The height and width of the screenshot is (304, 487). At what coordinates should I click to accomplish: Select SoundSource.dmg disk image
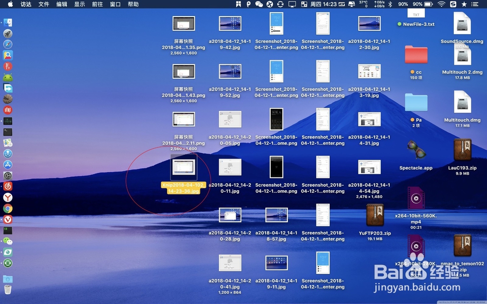pyautogui.click(x=462, y=23)
